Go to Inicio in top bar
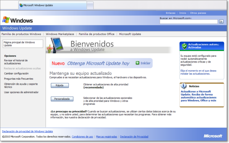This screenshot has height=143, width=229. (182, 13)
